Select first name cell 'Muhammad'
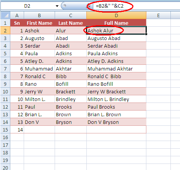Screen dimensions: 180x170 tap(39, 69)
